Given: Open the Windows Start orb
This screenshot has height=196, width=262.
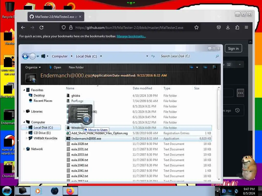Looking at the screenshot, I should point(7,191).
